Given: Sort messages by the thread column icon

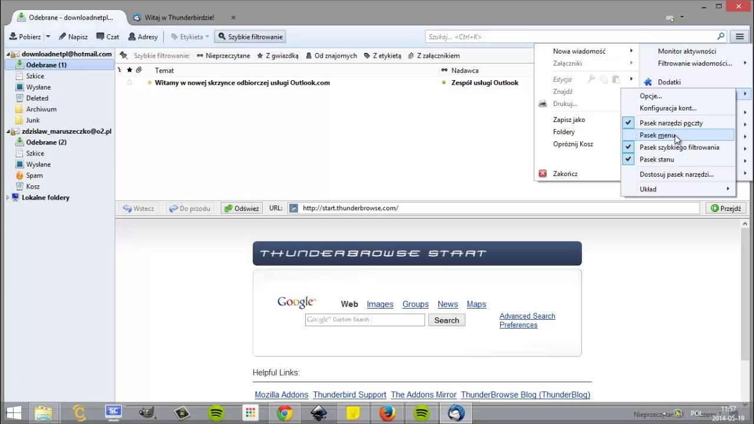Looking at the screenshot, I should (x=120, y=70).
